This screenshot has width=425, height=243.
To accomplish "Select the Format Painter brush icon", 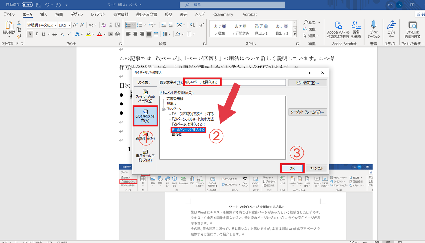I will tap(19, 35).
